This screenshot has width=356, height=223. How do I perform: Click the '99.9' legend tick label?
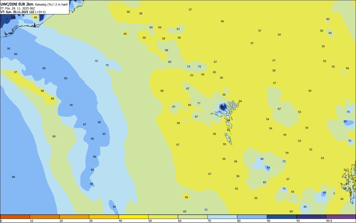click(329, 221)
